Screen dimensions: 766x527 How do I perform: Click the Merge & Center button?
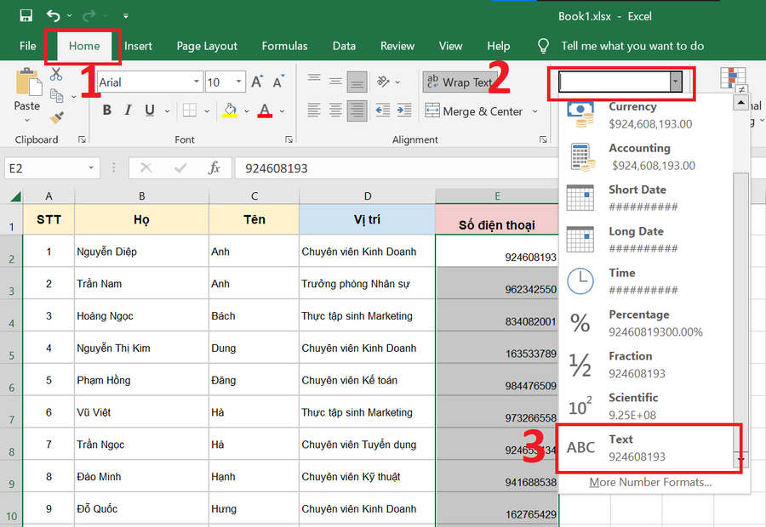coord(474,111)
